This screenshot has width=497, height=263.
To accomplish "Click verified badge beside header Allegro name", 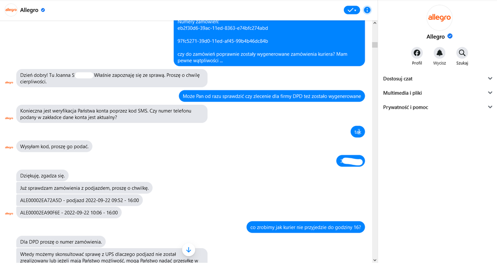I will 43,10.
